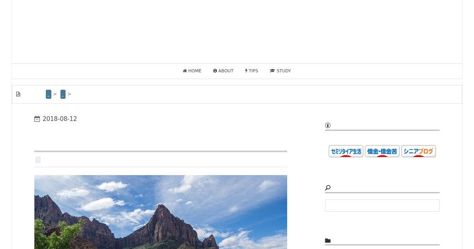Open the TIPS menu item
The image size is (474, 249).
coord(252,71)
